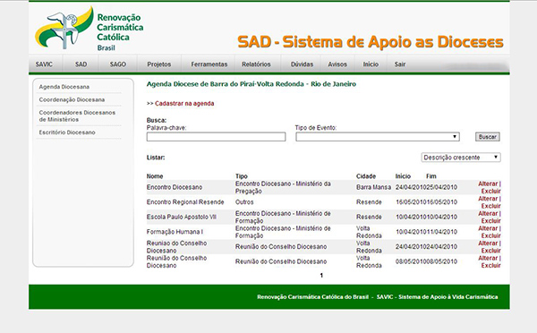Open the Projetos menu
Image resolution: width=537 pixels, height=333 pixels.
159,64
